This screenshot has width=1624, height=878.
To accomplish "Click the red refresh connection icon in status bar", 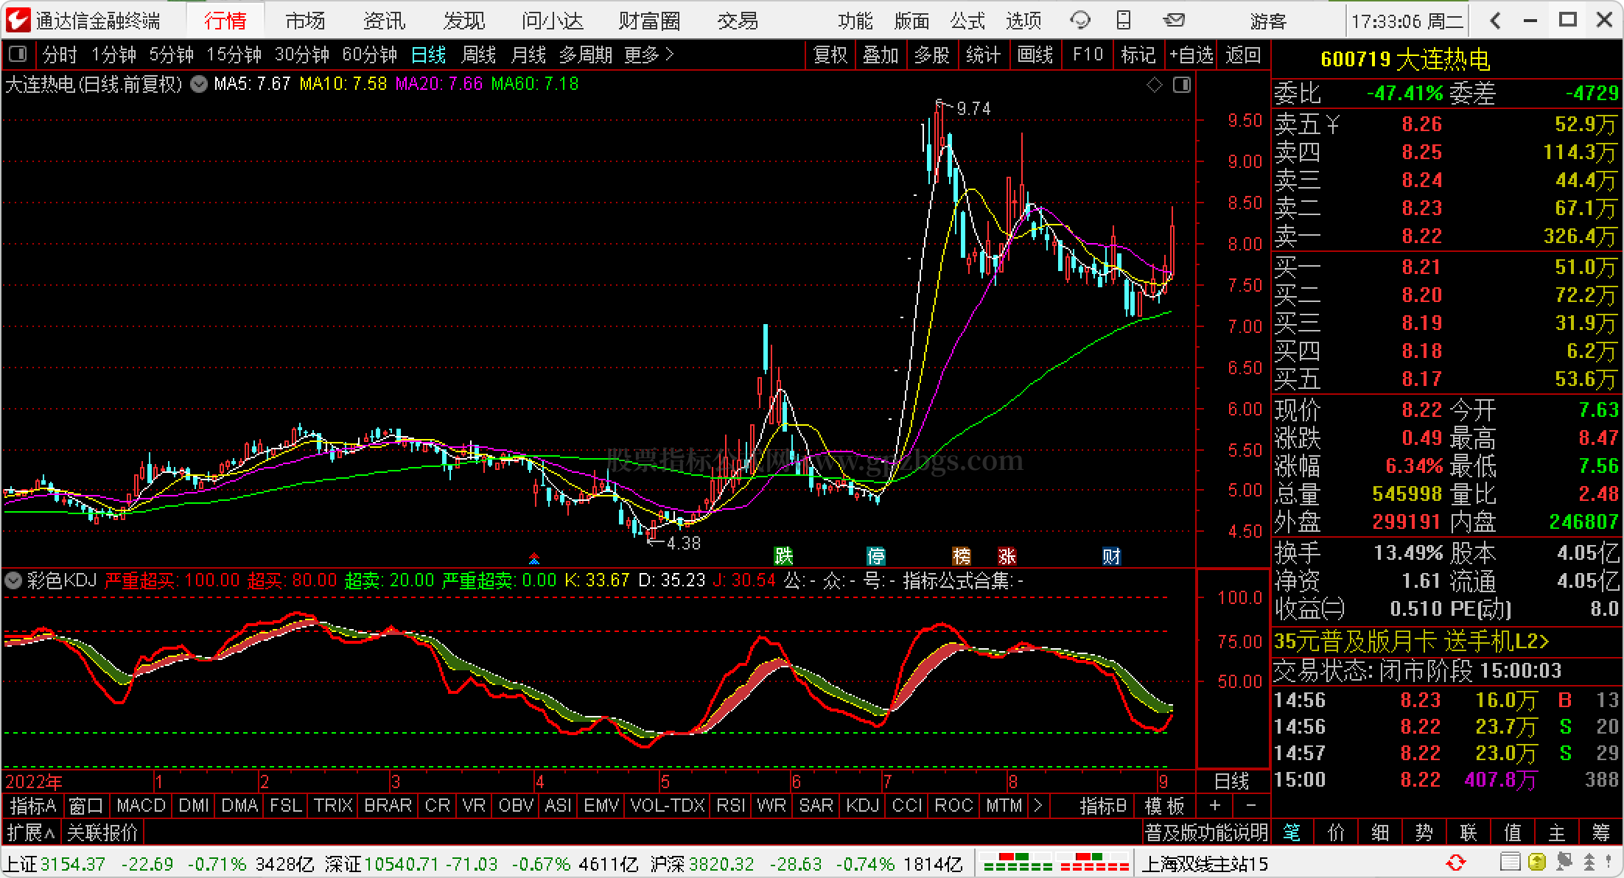I will click(x=1456, y=862).
